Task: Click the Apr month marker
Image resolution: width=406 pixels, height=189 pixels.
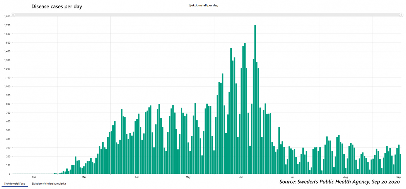Action: pyautogui.click(x=137, y=177)
